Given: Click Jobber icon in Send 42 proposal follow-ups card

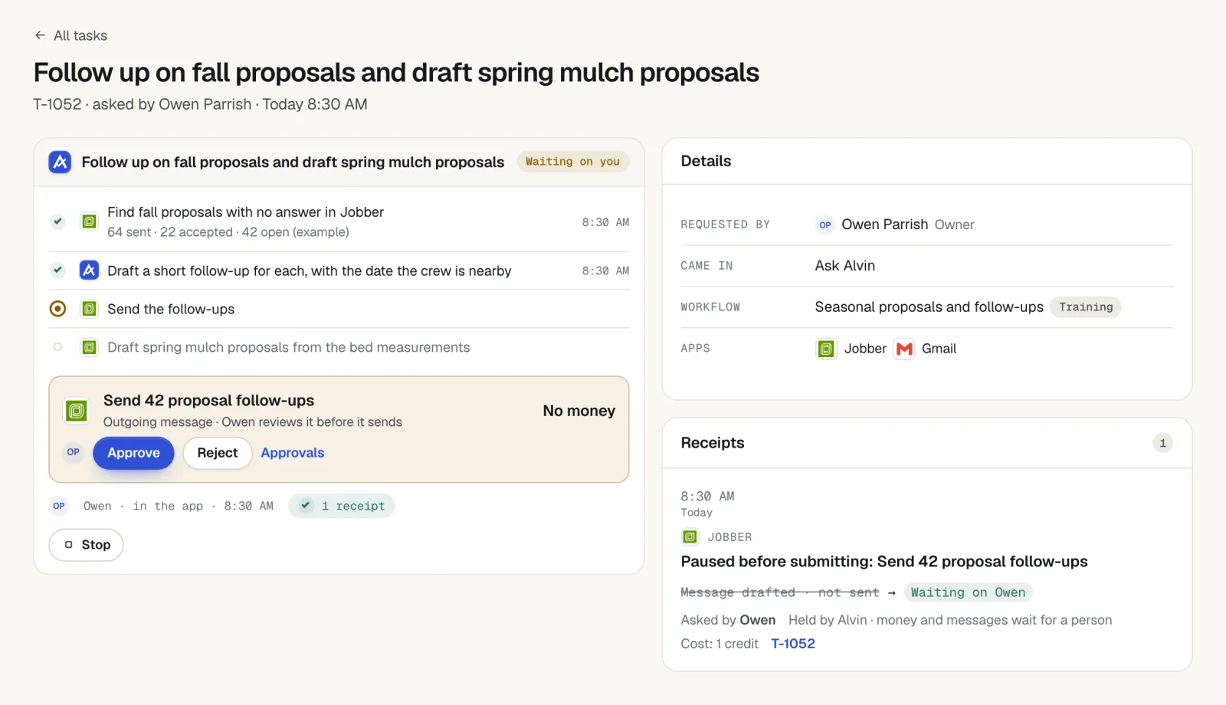Looking at the screenshot, I should tap(77, 411).
